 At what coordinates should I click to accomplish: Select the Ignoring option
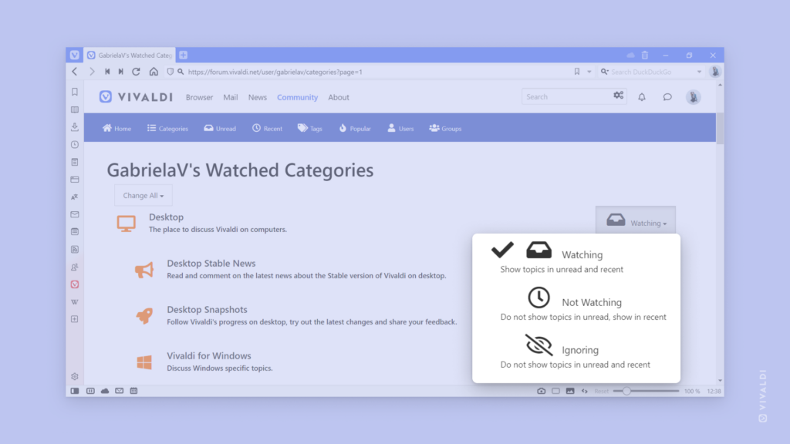[576, 351]
